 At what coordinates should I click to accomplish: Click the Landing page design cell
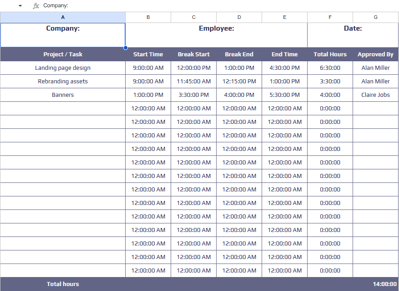[63, 68]
